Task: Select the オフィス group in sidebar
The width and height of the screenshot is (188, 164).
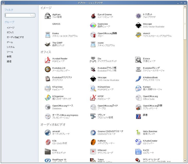Action: (x=10, y=32)
